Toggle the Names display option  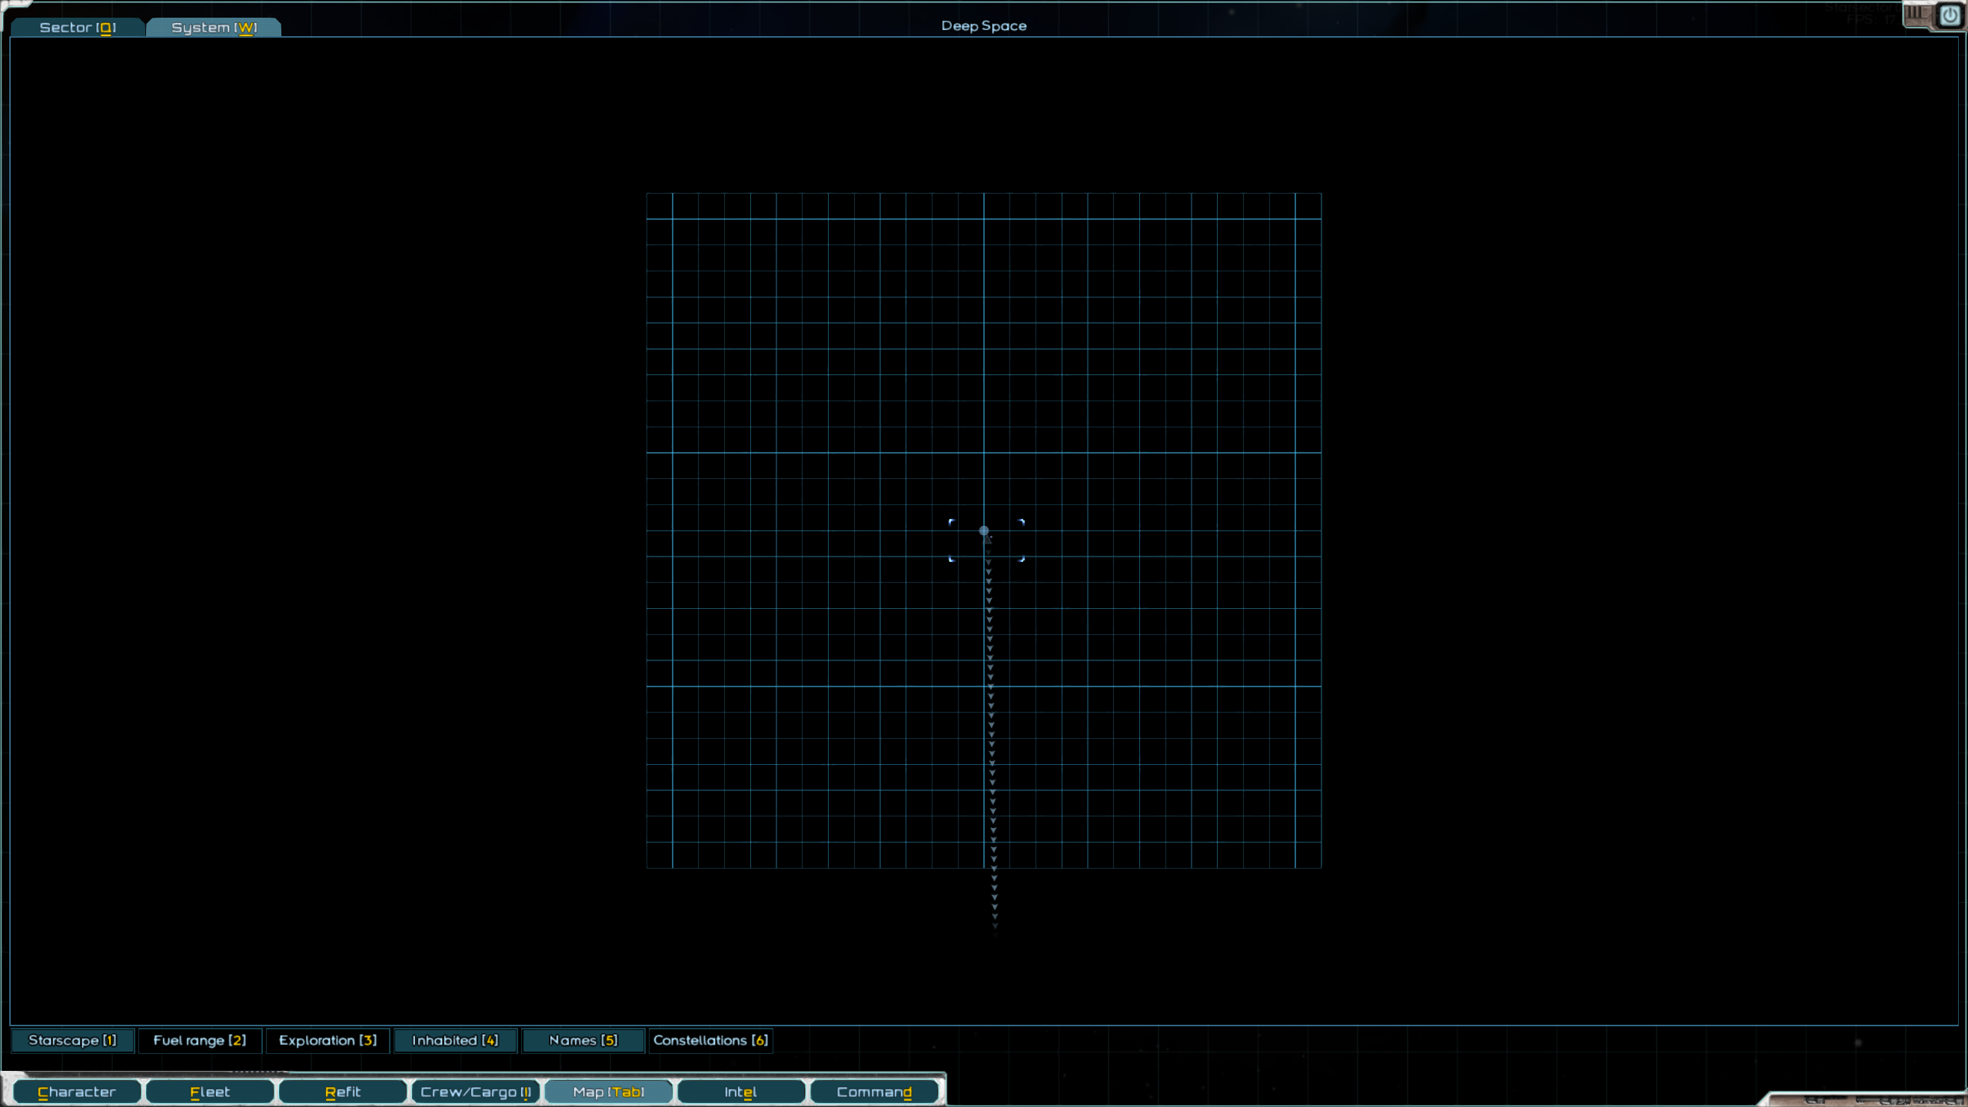coord(583,1040)
